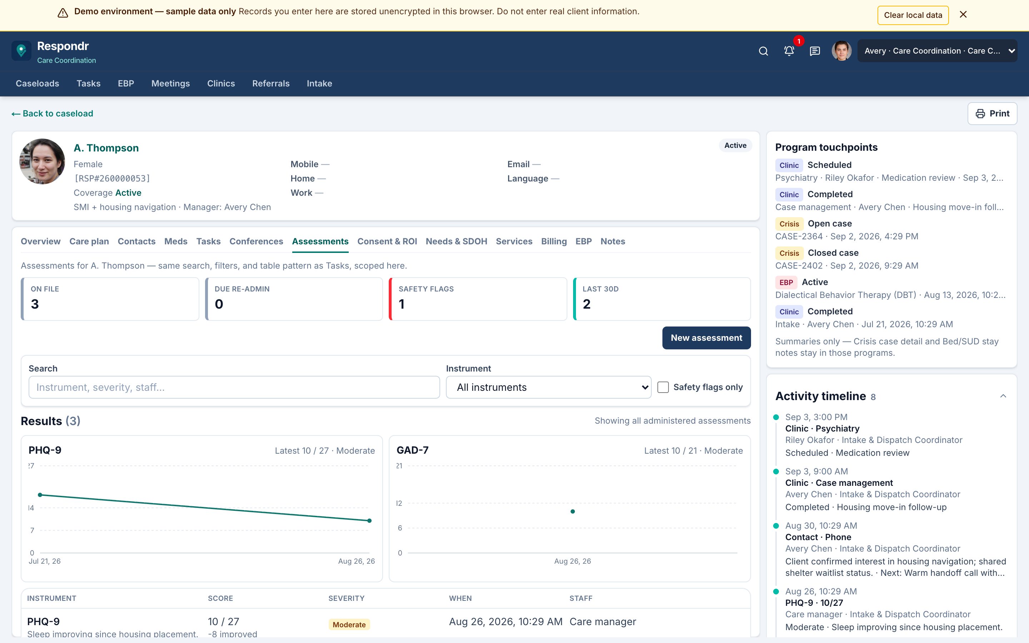
Task: Click the user avatar in header
Action: point(841,51)
